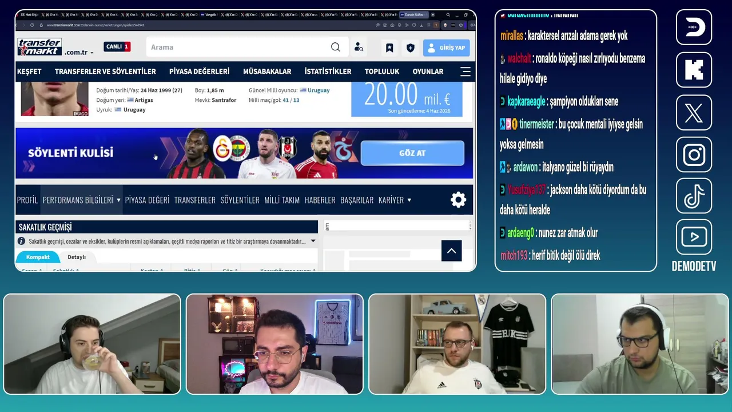Click the Canlı live scores button
732x412 pixels.
[117, 47]
